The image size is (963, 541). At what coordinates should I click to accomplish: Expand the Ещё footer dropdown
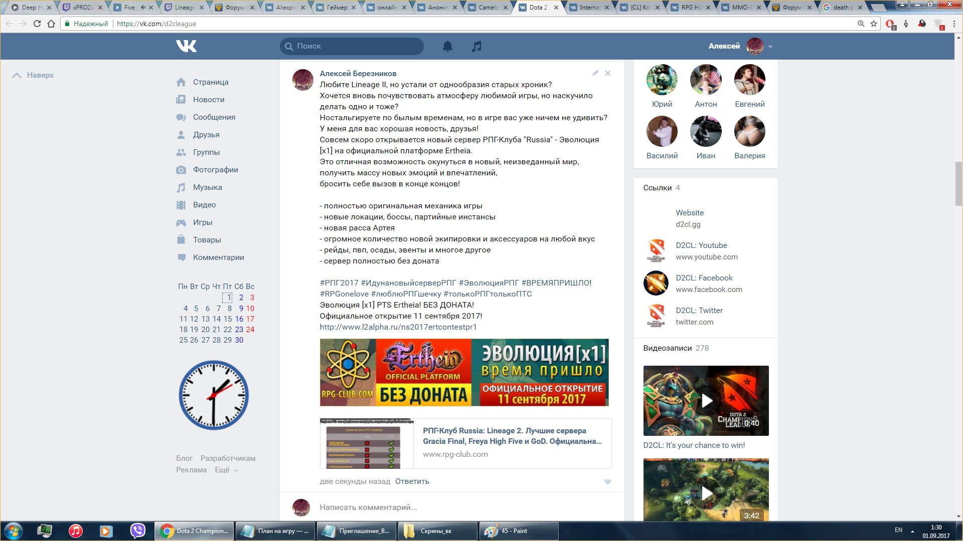tap(226, 470)
